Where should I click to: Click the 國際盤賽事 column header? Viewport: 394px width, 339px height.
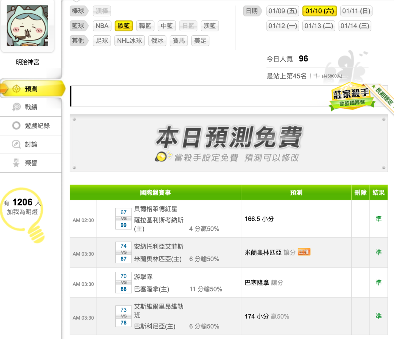click(x=155, y=193)
